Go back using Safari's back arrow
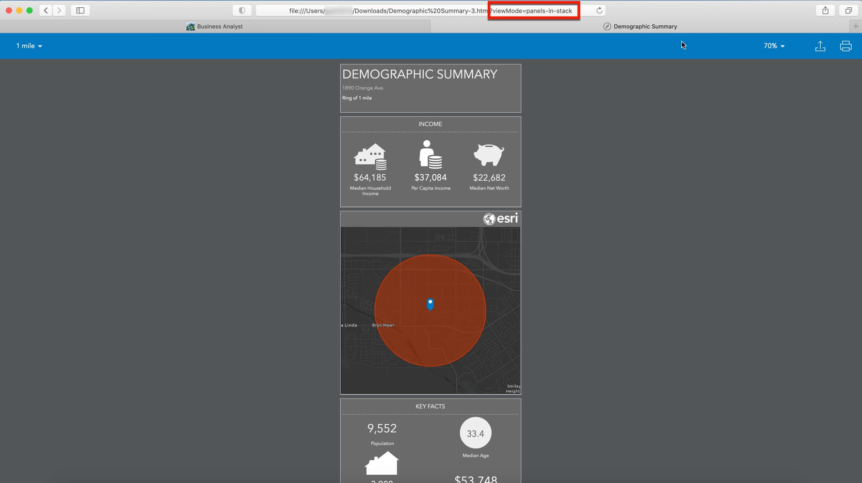Image resolution: width=862 pixels, height=483 pixels. tap(46, 10)
